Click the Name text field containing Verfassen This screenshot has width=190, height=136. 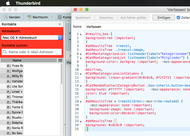pos(136,27)
